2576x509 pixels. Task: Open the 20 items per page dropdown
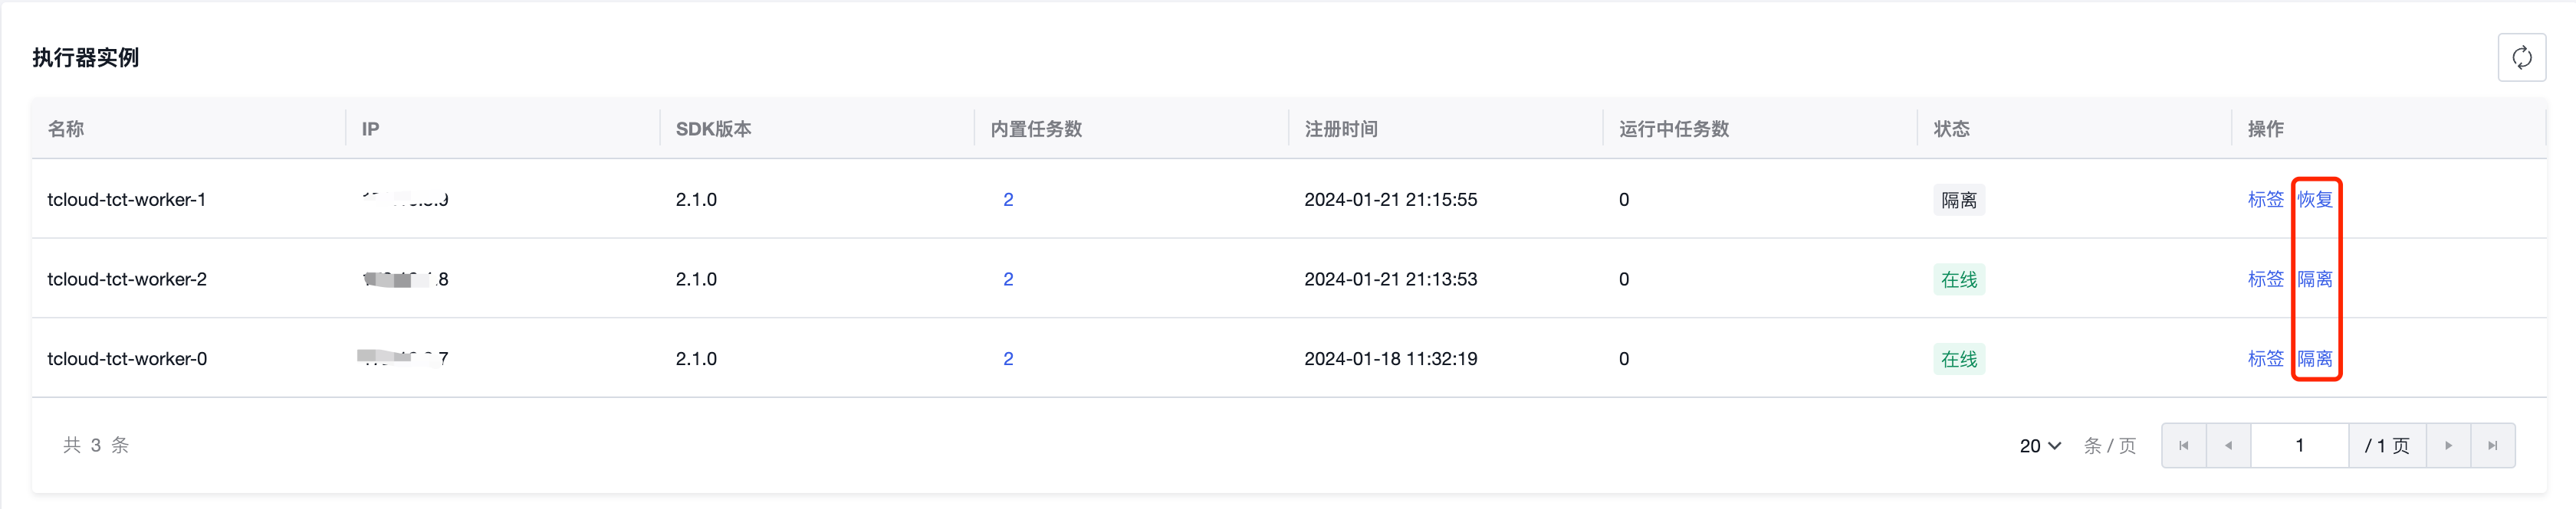2040,446
